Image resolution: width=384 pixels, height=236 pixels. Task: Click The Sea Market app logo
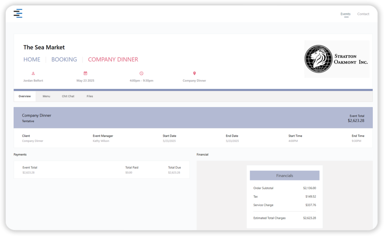pyautogui.click(x=18, y=13)
